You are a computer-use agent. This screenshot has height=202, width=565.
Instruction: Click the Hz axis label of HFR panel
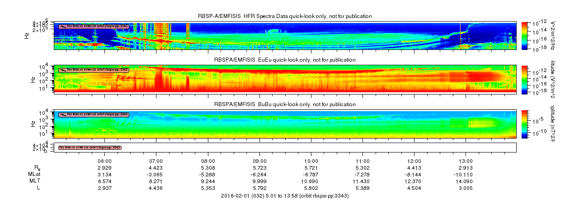[27, 35]
